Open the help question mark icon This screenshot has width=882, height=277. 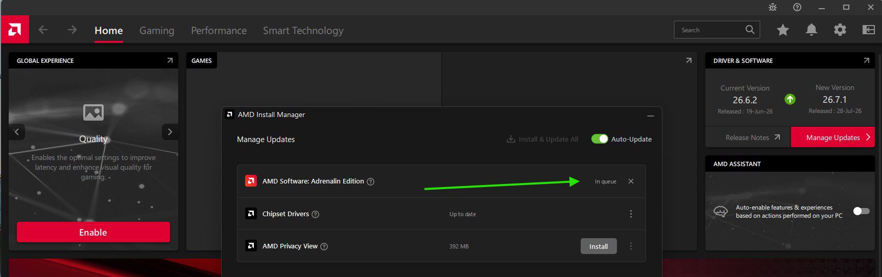coord(797,7)
